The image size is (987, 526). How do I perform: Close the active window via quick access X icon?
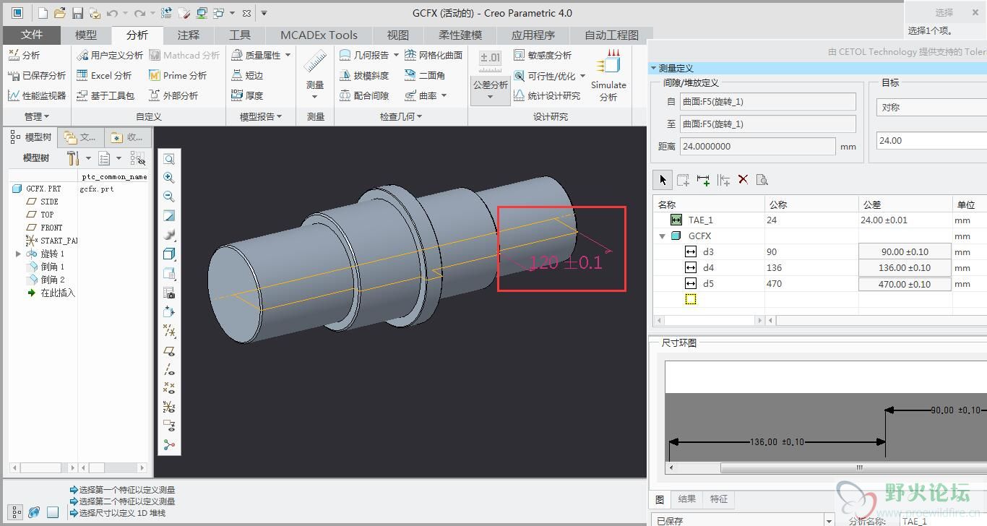point(247,13)
